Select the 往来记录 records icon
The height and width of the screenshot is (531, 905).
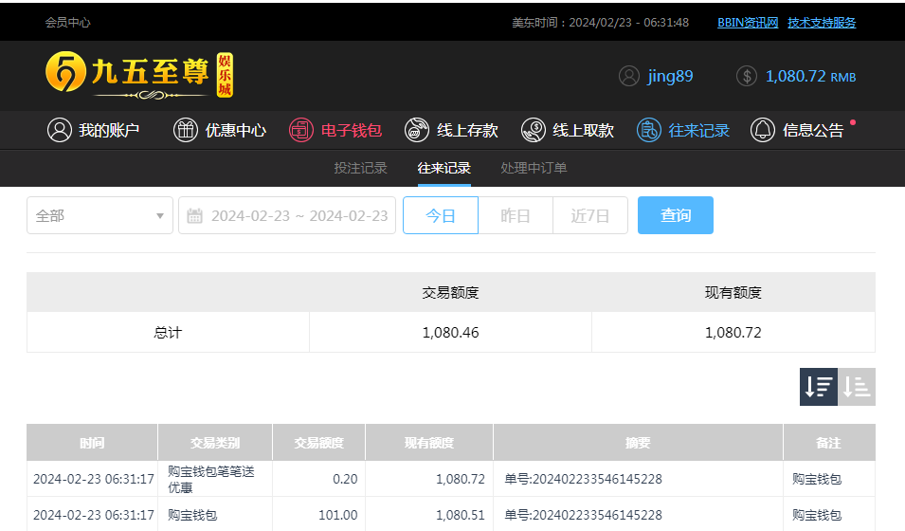(649, 130)
